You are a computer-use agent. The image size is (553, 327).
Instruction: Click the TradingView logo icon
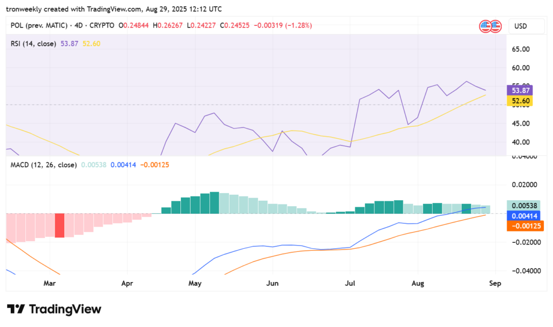coord(16,309)
